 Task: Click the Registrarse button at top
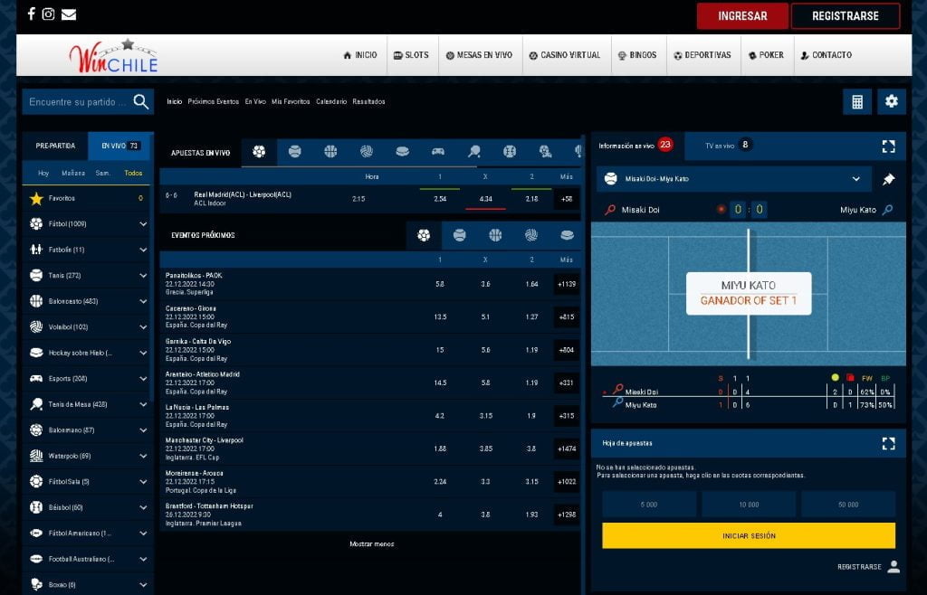[846, 16]
